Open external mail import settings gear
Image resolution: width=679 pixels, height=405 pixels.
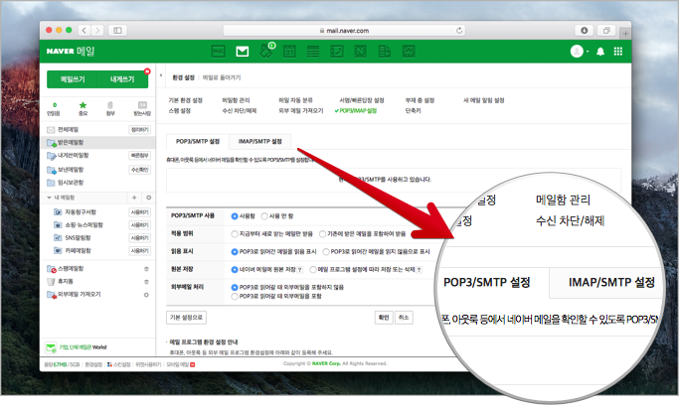[x=146, y=295]
